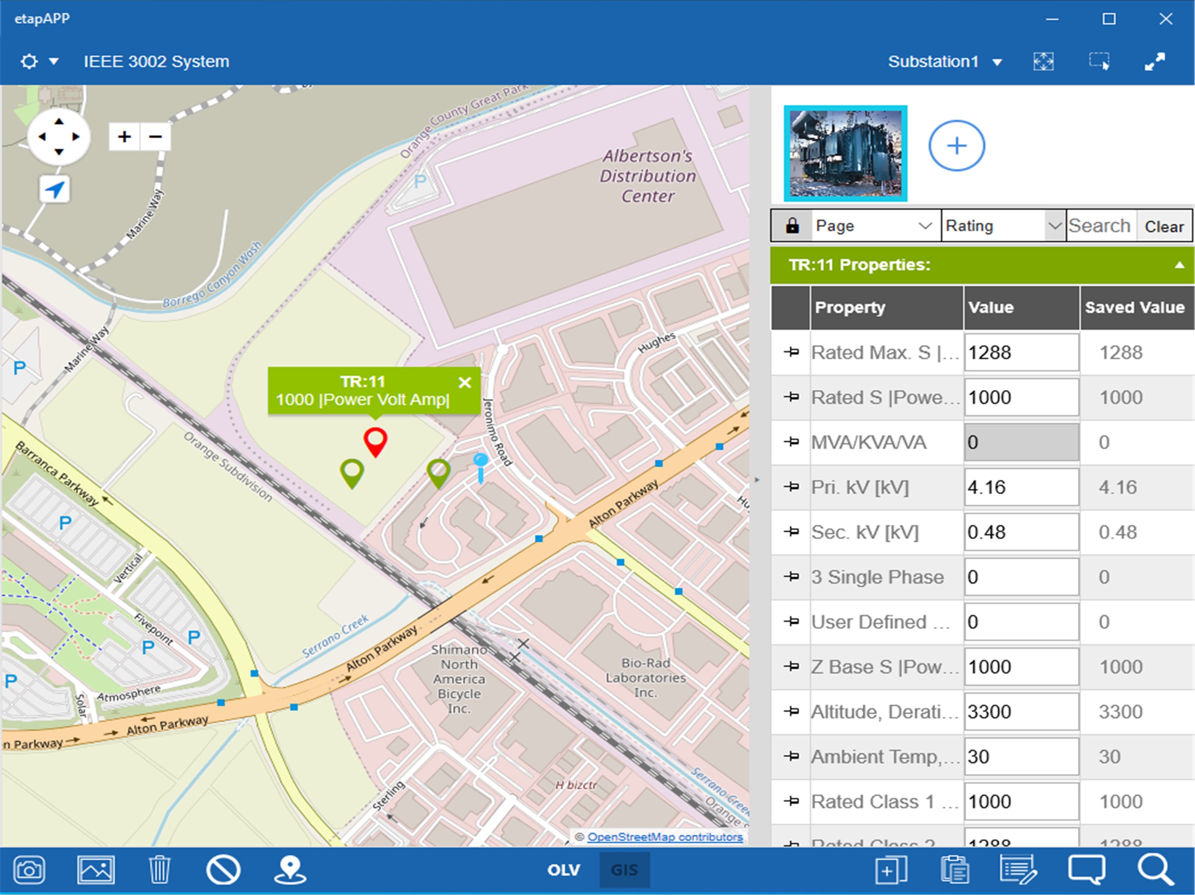Click the map zoom in plus button
The height and width of the screenshot is (895, 1195).
[x=124, y=137]
